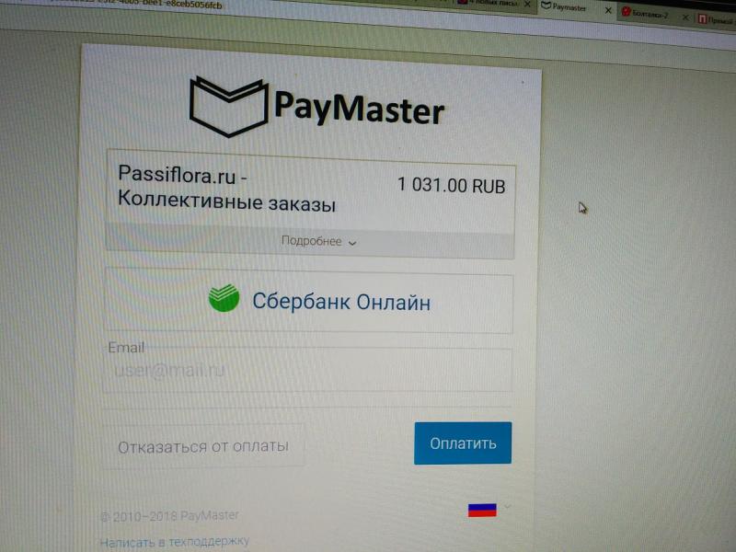Open Написать в техподдержку link
Image resolution: width=736 pixels, height=552 pixels.
tap(174, 542)
